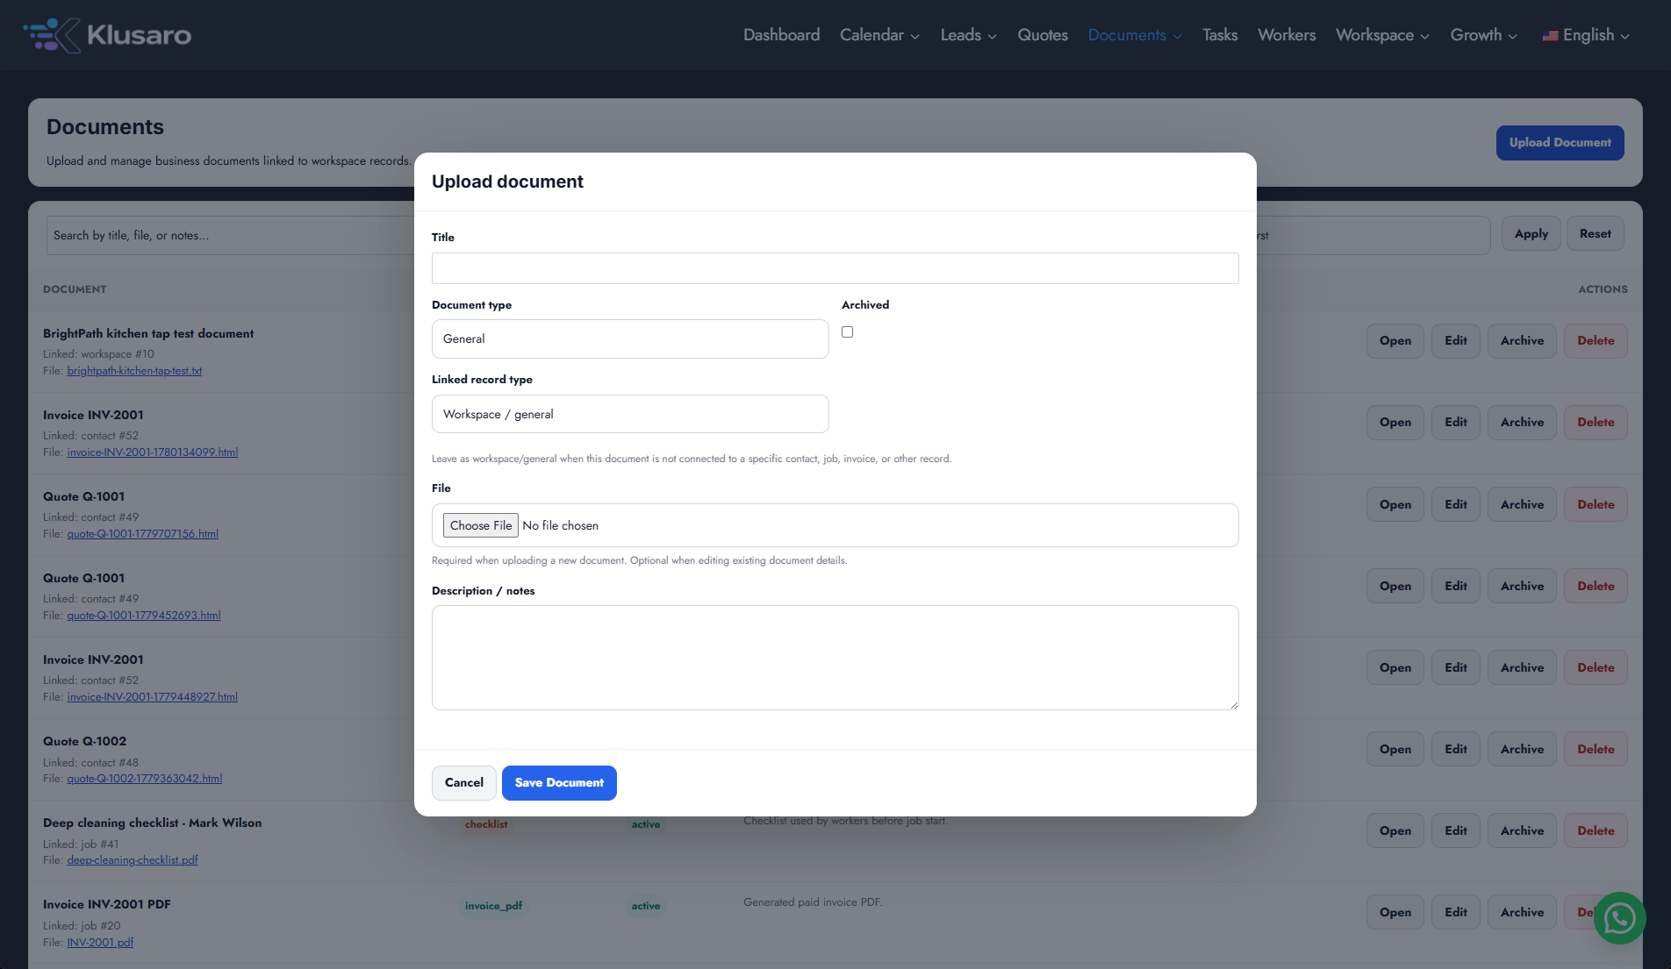
Task: Cancel the upload document dialog
Action: point(464,783)
